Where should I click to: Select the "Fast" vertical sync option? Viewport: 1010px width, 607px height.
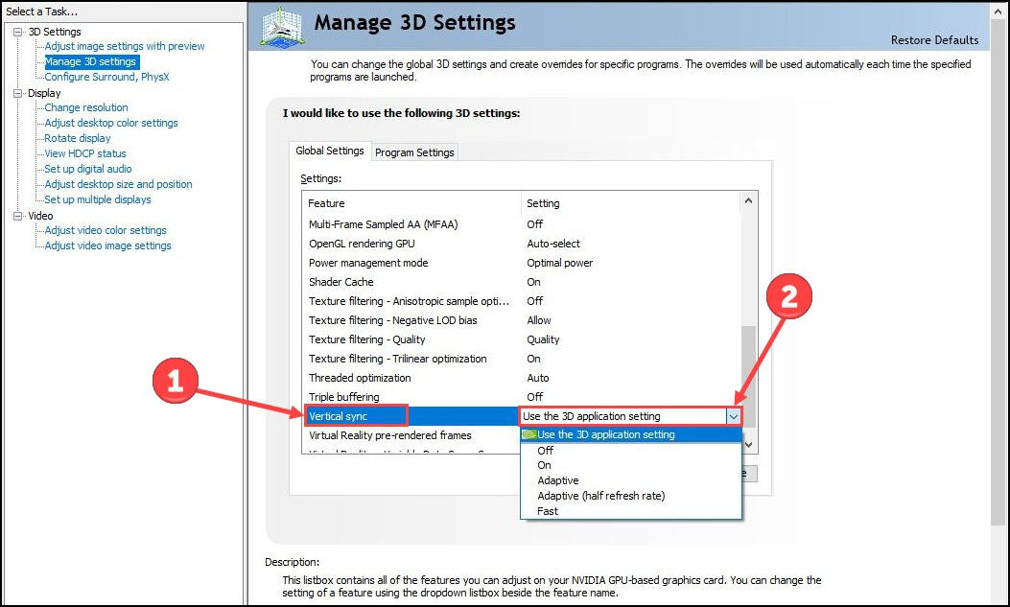[547, 511]
